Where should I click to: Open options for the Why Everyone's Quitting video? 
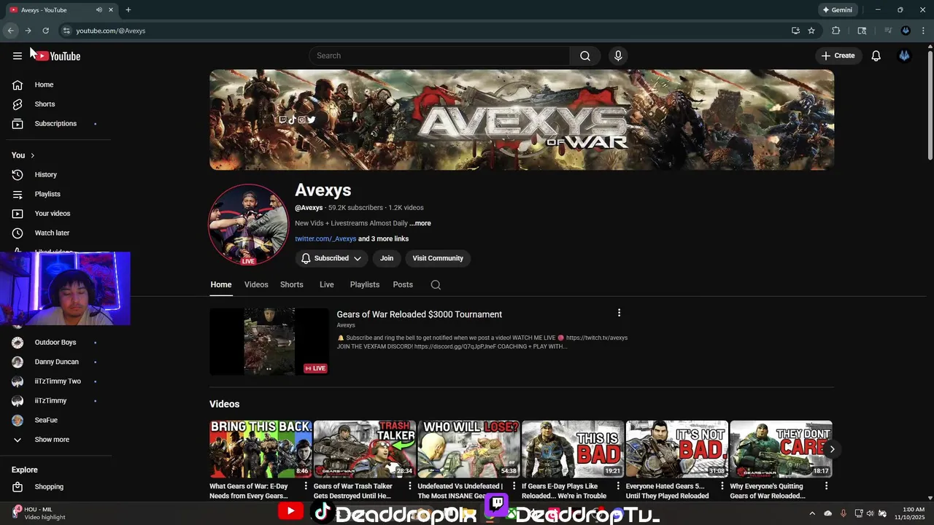(x=826, y=486)
